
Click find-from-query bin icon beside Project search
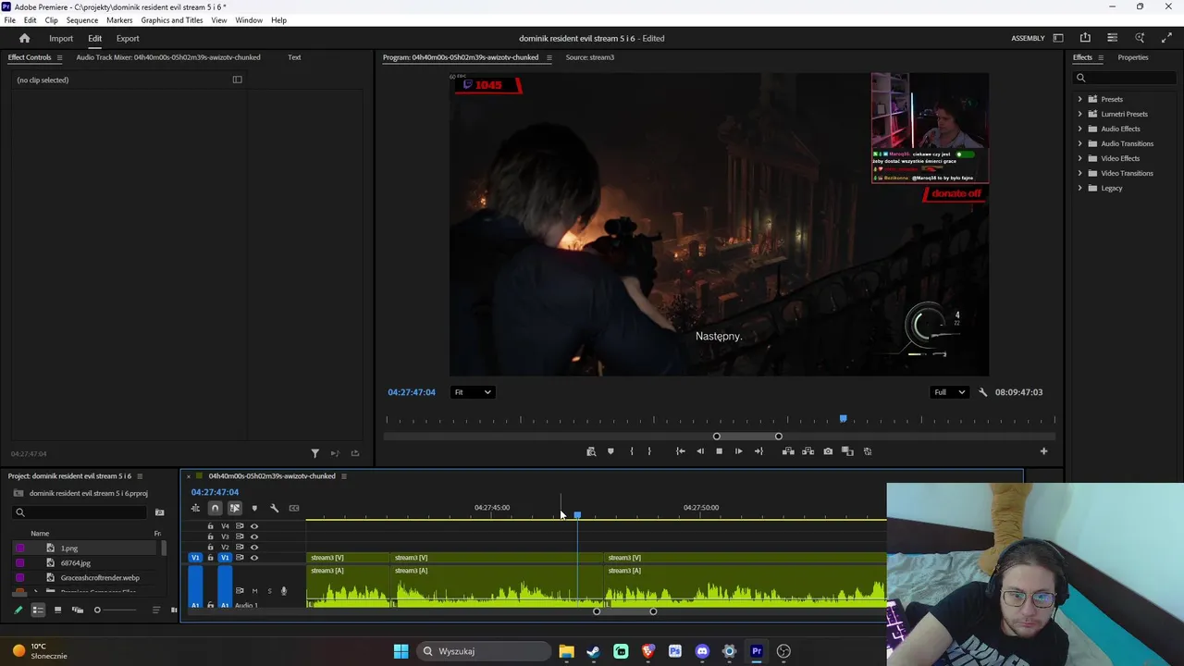[159, 512]
